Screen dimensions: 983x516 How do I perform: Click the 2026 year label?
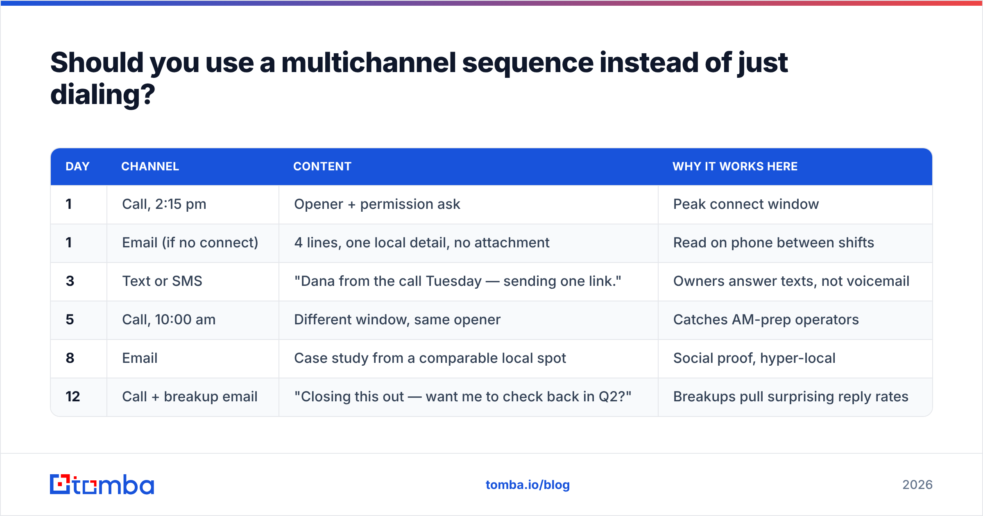point(917,485)
